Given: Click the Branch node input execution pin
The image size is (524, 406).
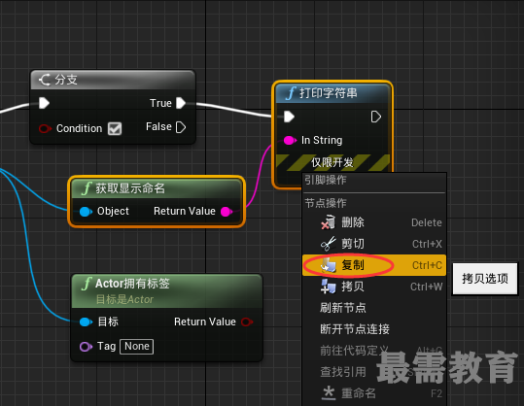Looking at the screenshot, I should pyautogui.click(x=44, y=103).
